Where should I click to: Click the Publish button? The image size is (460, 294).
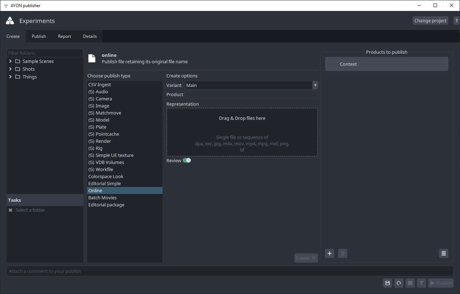pos(441,283)
